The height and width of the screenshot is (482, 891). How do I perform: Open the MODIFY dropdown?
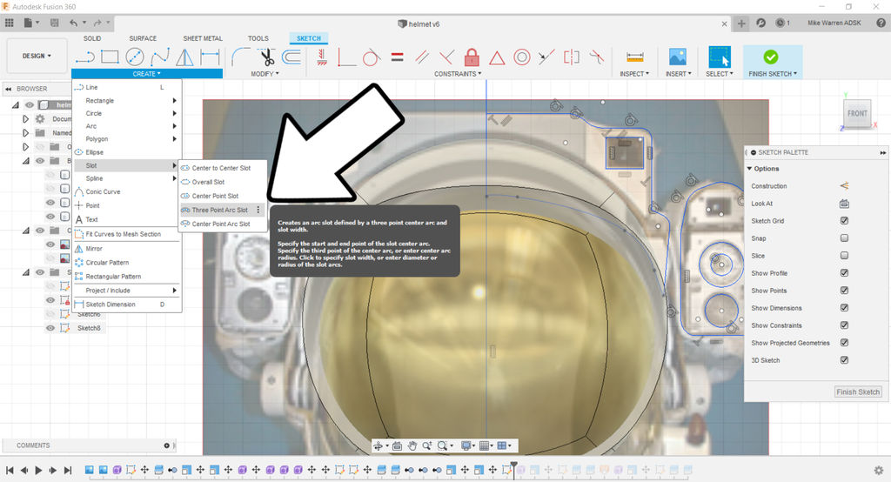pos(265,74)
